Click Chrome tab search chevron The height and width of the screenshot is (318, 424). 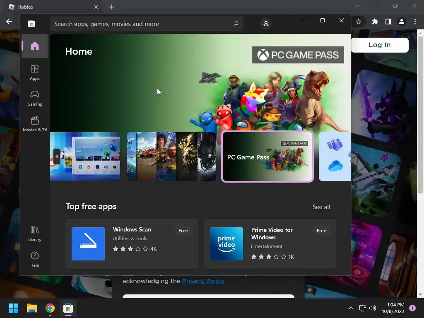357,6
